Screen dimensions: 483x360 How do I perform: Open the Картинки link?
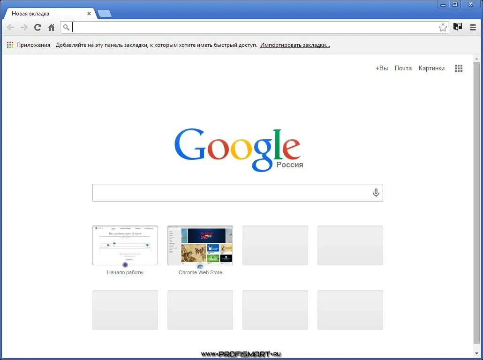pyautogui.click(x=431, y=68)
